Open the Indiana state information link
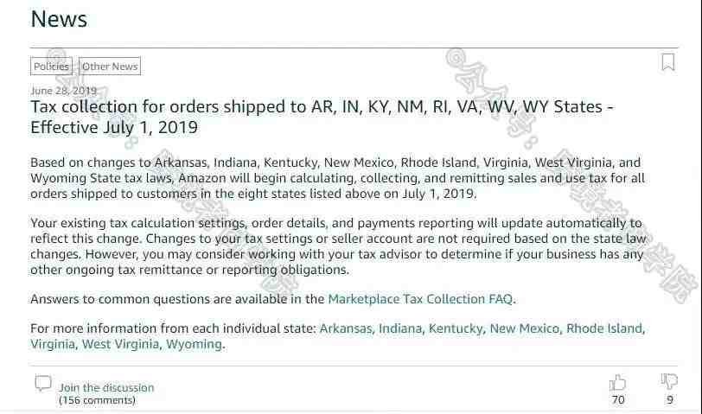 tap(400, 328)
